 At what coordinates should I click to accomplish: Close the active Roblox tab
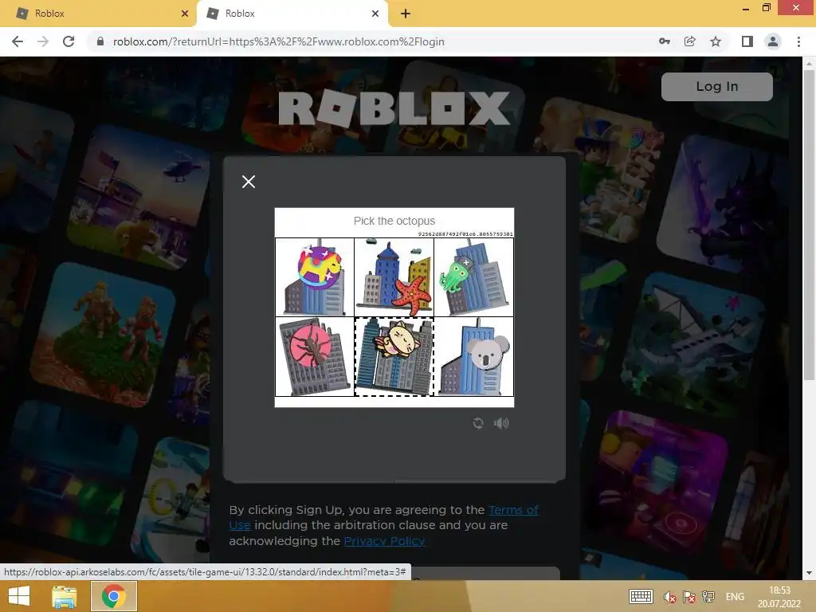pyautogui.click(x=375, y=14)
